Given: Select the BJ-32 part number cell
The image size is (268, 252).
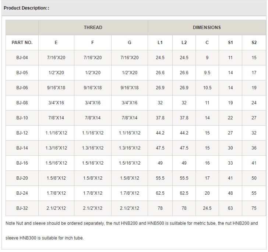Looking at the screenshot, I should click(x=22, y=208).
